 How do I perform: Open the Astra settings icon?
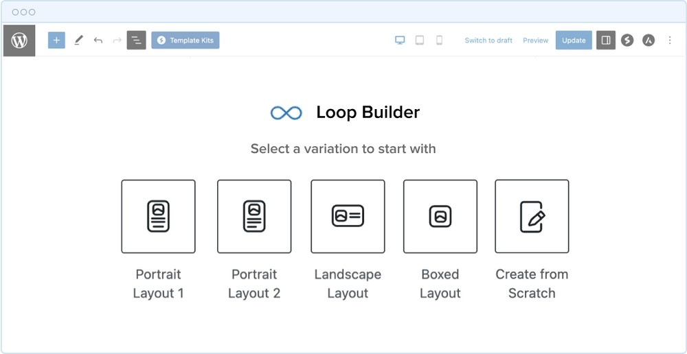click(x=649, y=40)
